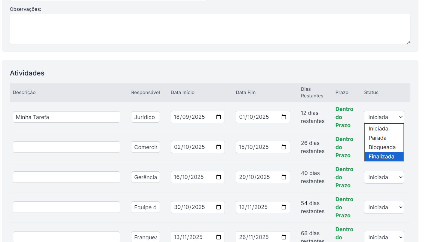Click the empty description field of the Comercial row

point(66,147)
